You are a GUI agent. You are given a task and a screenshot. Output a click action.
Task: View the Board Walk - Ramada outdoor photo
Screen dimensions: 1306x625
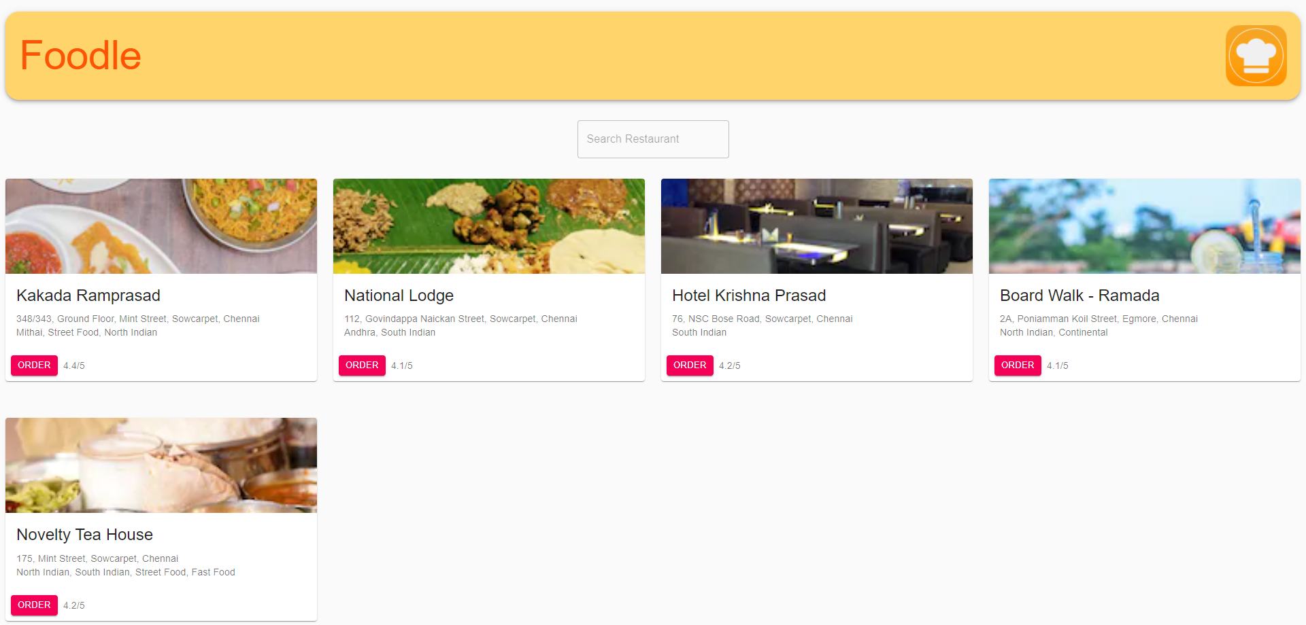(1144, 226)
